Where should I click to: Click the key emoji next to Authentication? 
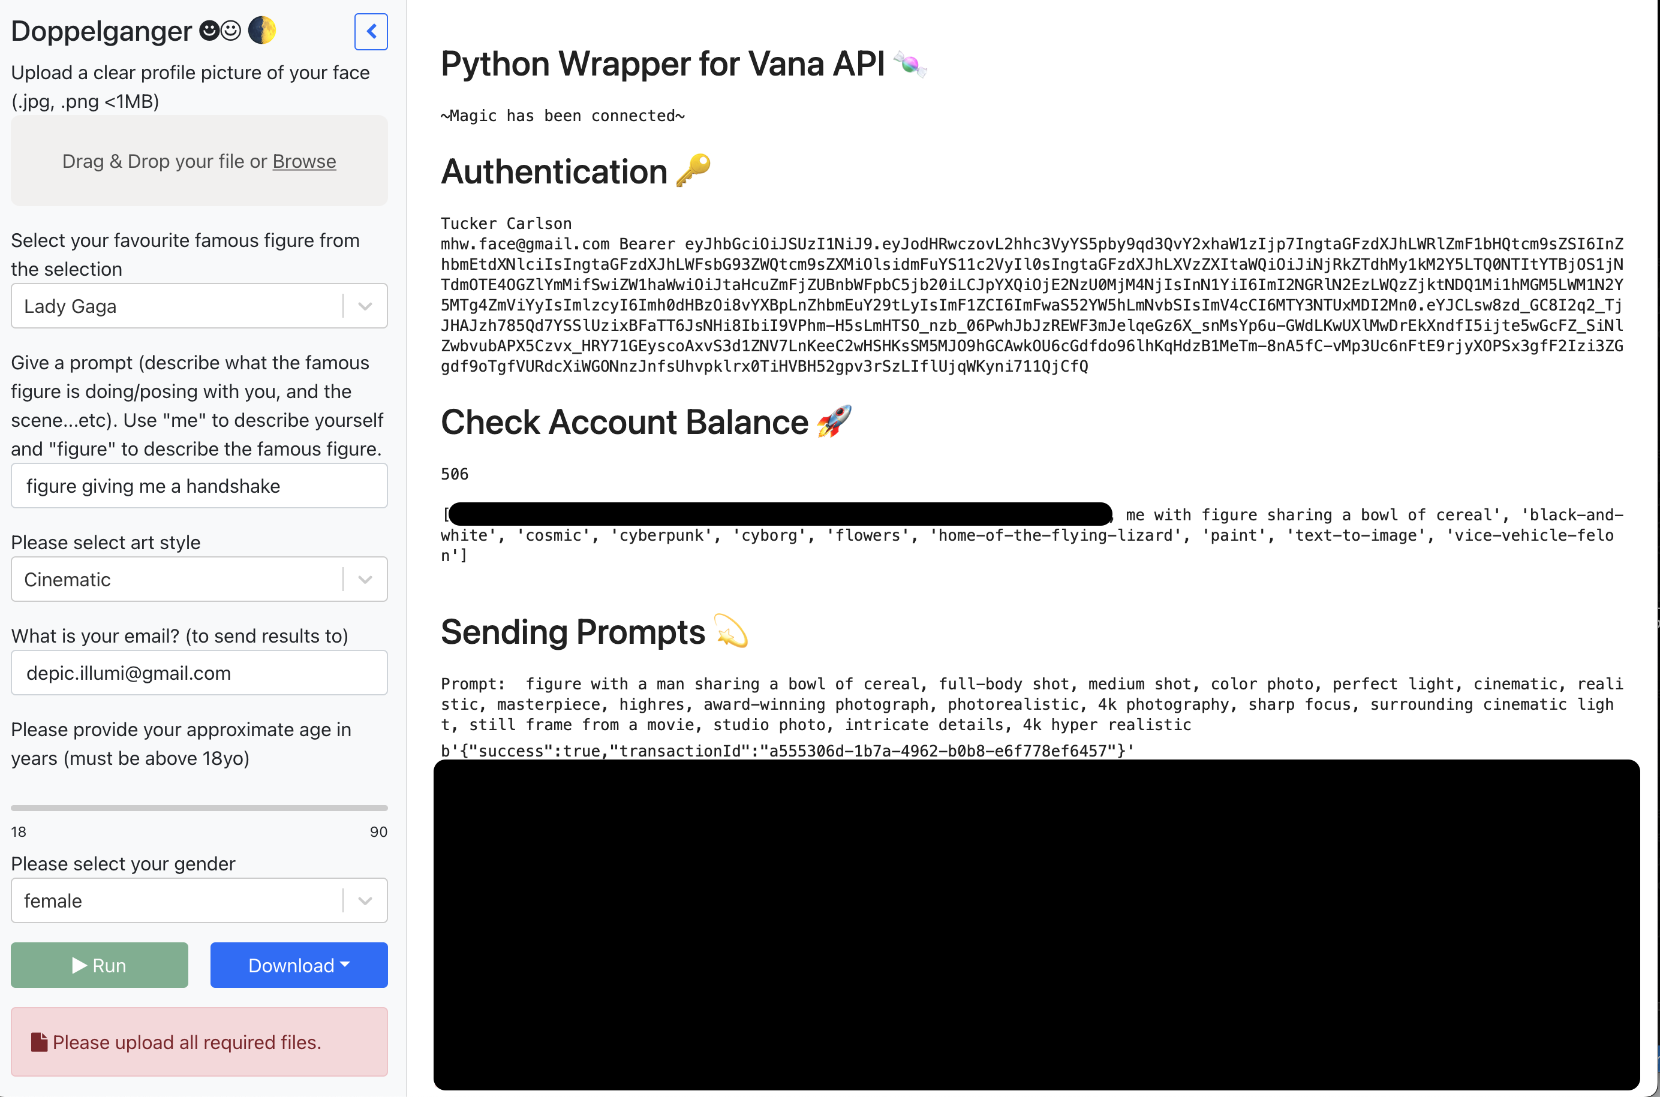(x=693, y=171)
